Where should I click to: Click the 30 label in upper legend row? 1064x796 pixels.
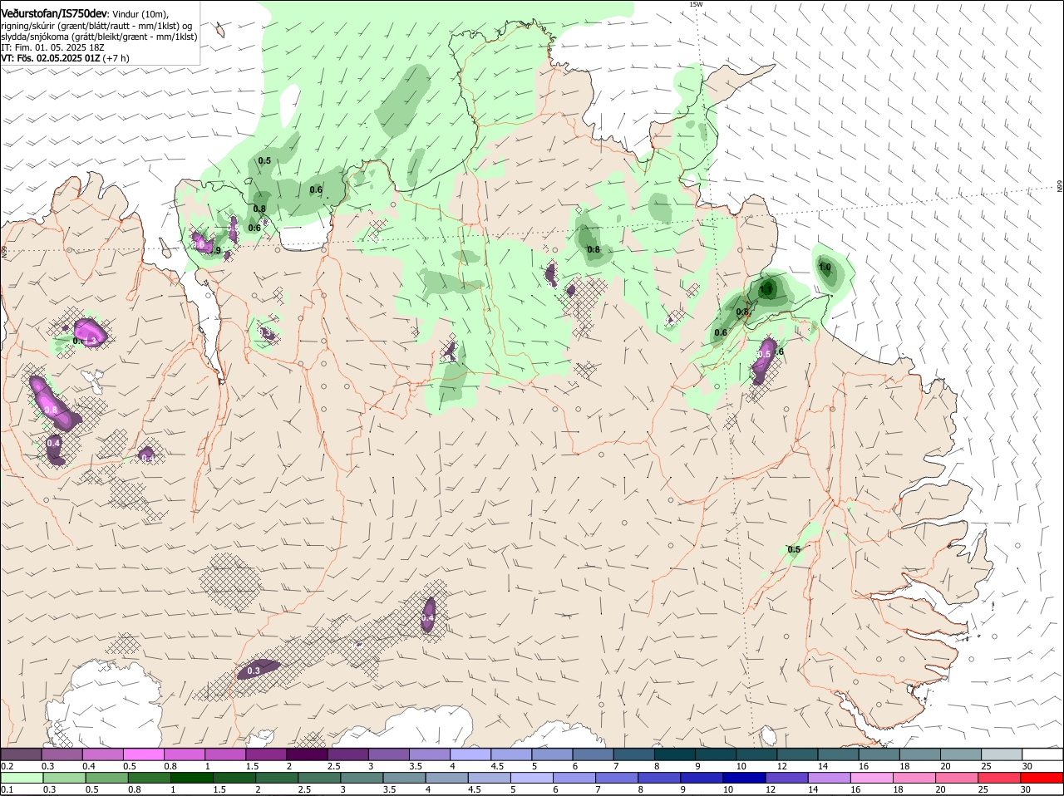pyautogui.click(x=1027, y=765)
